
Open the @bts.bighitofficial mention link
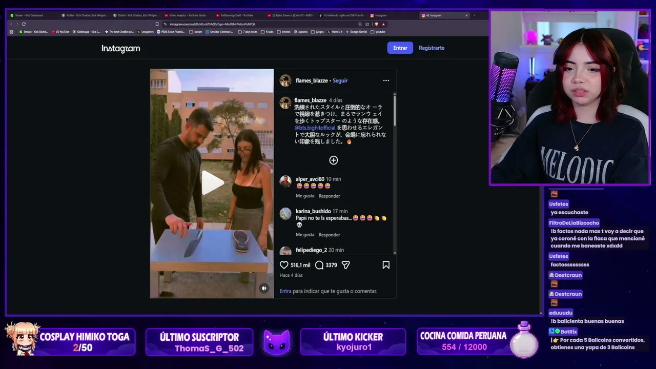pyautogui.click(x=315, y=128)
